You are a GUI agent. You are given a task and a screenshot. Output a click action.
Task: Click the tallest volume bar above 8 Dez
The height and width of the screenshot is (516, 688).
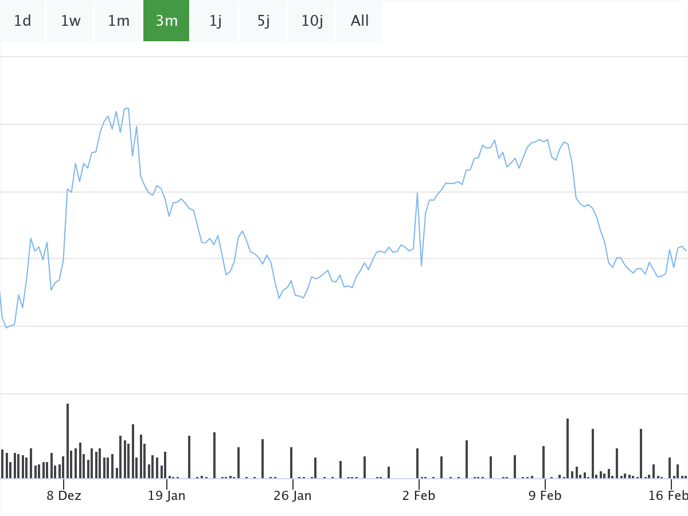click(x=68, y=440)
